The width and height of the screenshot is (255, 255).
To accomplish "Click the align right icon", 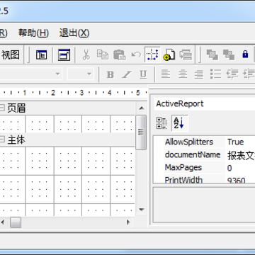I will [x=199, y=74].
